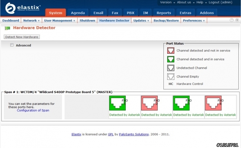
Task: Click the green 'in service' legend icon
Action: tap(171, 59)
